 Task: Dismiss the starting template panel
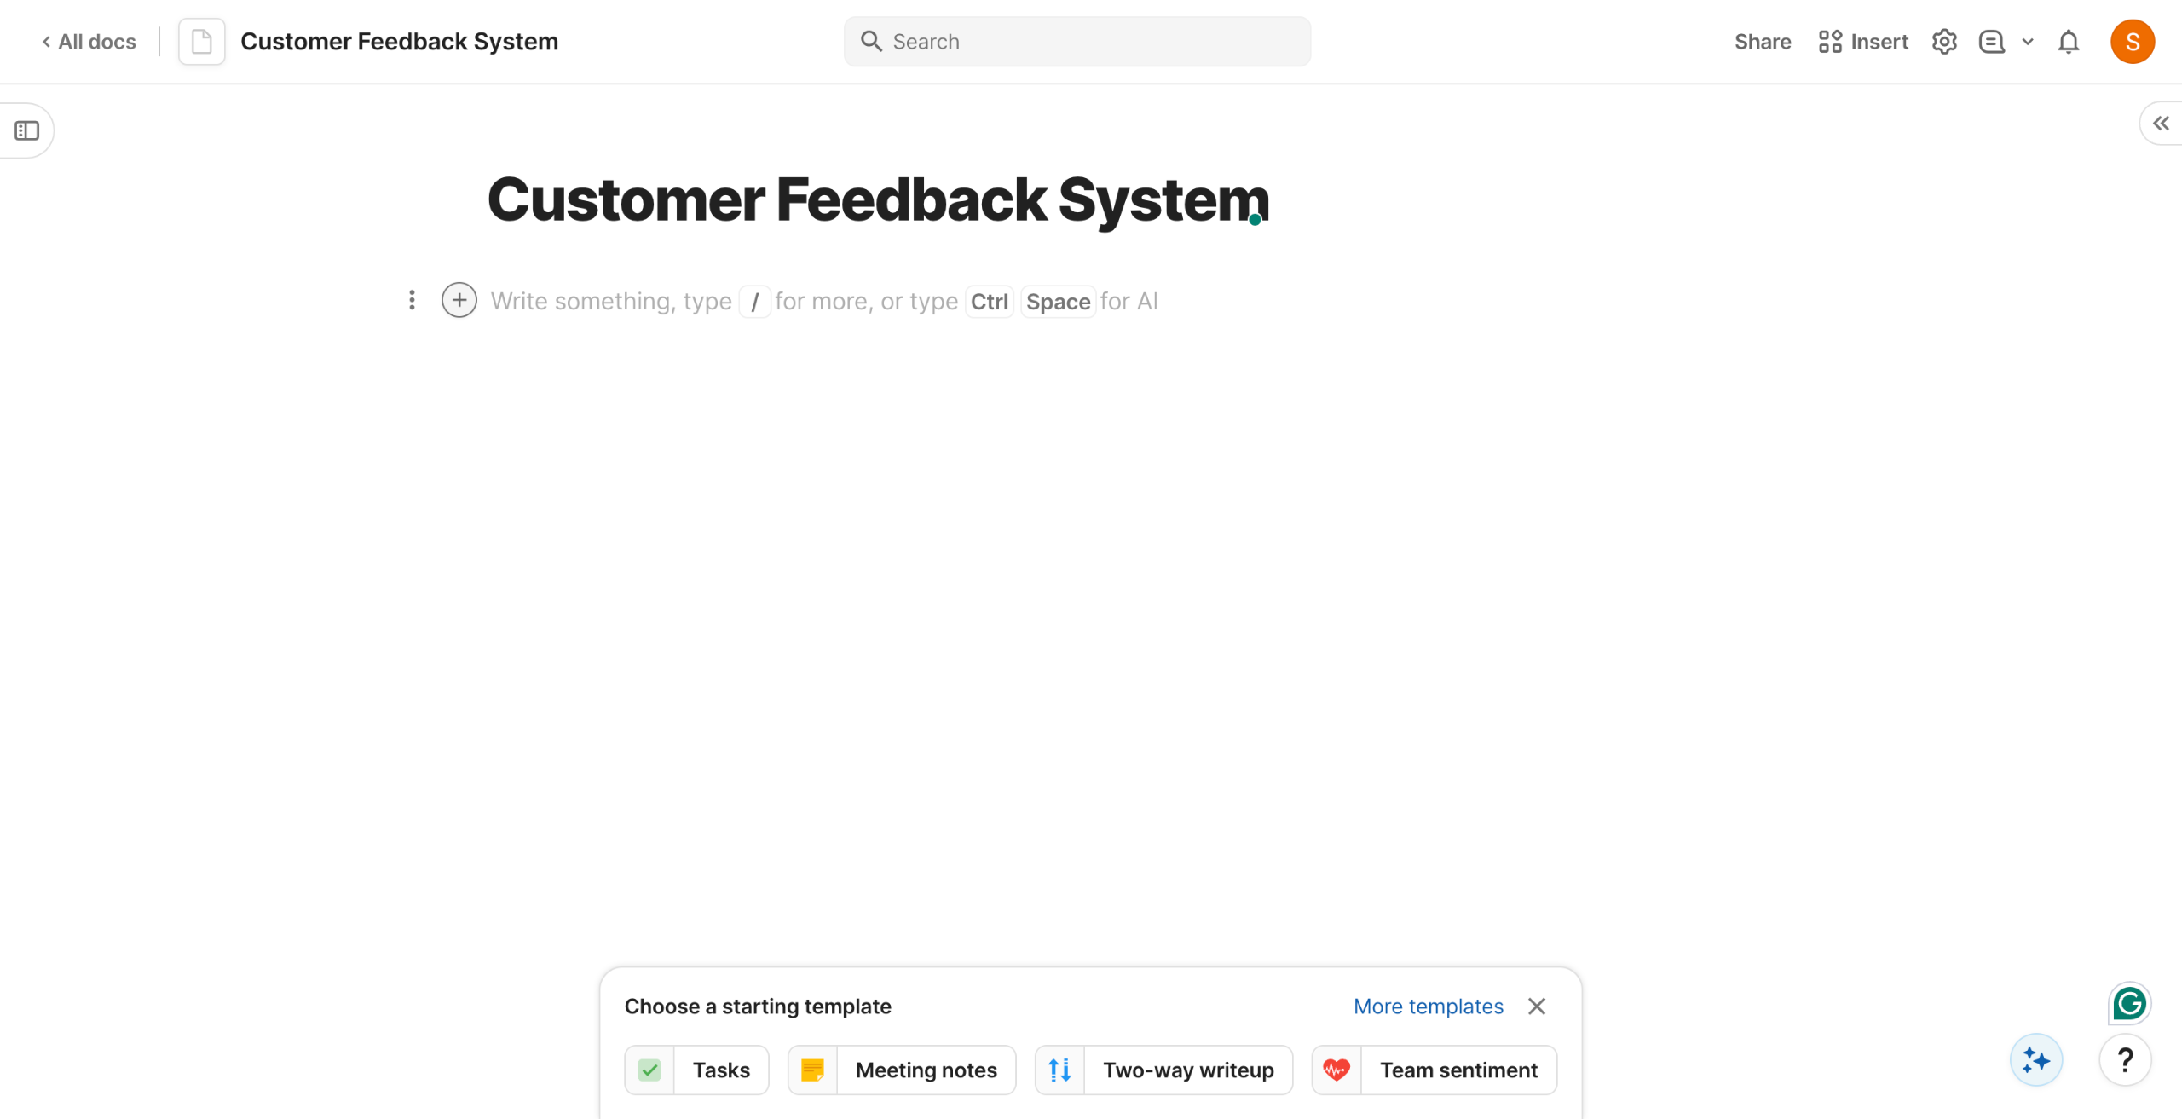click(x=1536, y=1006)
